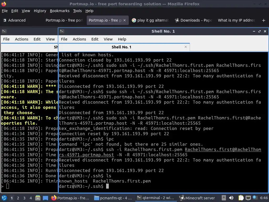
Task: Click the underlined rs-45971.portmap.host text
Action: pyautogui.click(x=86, y=155)
